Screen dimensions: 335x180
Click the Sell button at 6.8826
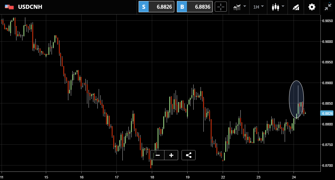156,7
